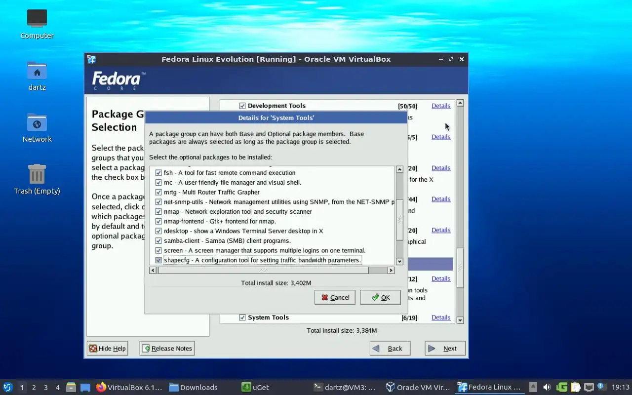Toggle the fsh package checkbox
Viewport: 632px width, 395px height.
coord(158,173)
